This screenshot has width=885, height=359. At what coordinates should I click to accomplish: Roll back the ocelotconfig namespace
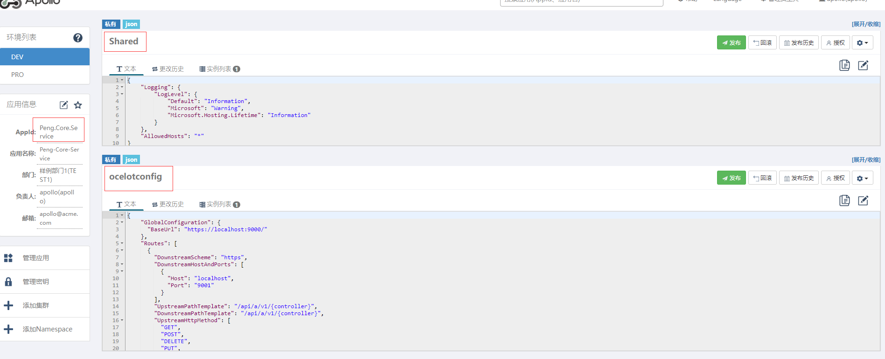tap(762, 178)
